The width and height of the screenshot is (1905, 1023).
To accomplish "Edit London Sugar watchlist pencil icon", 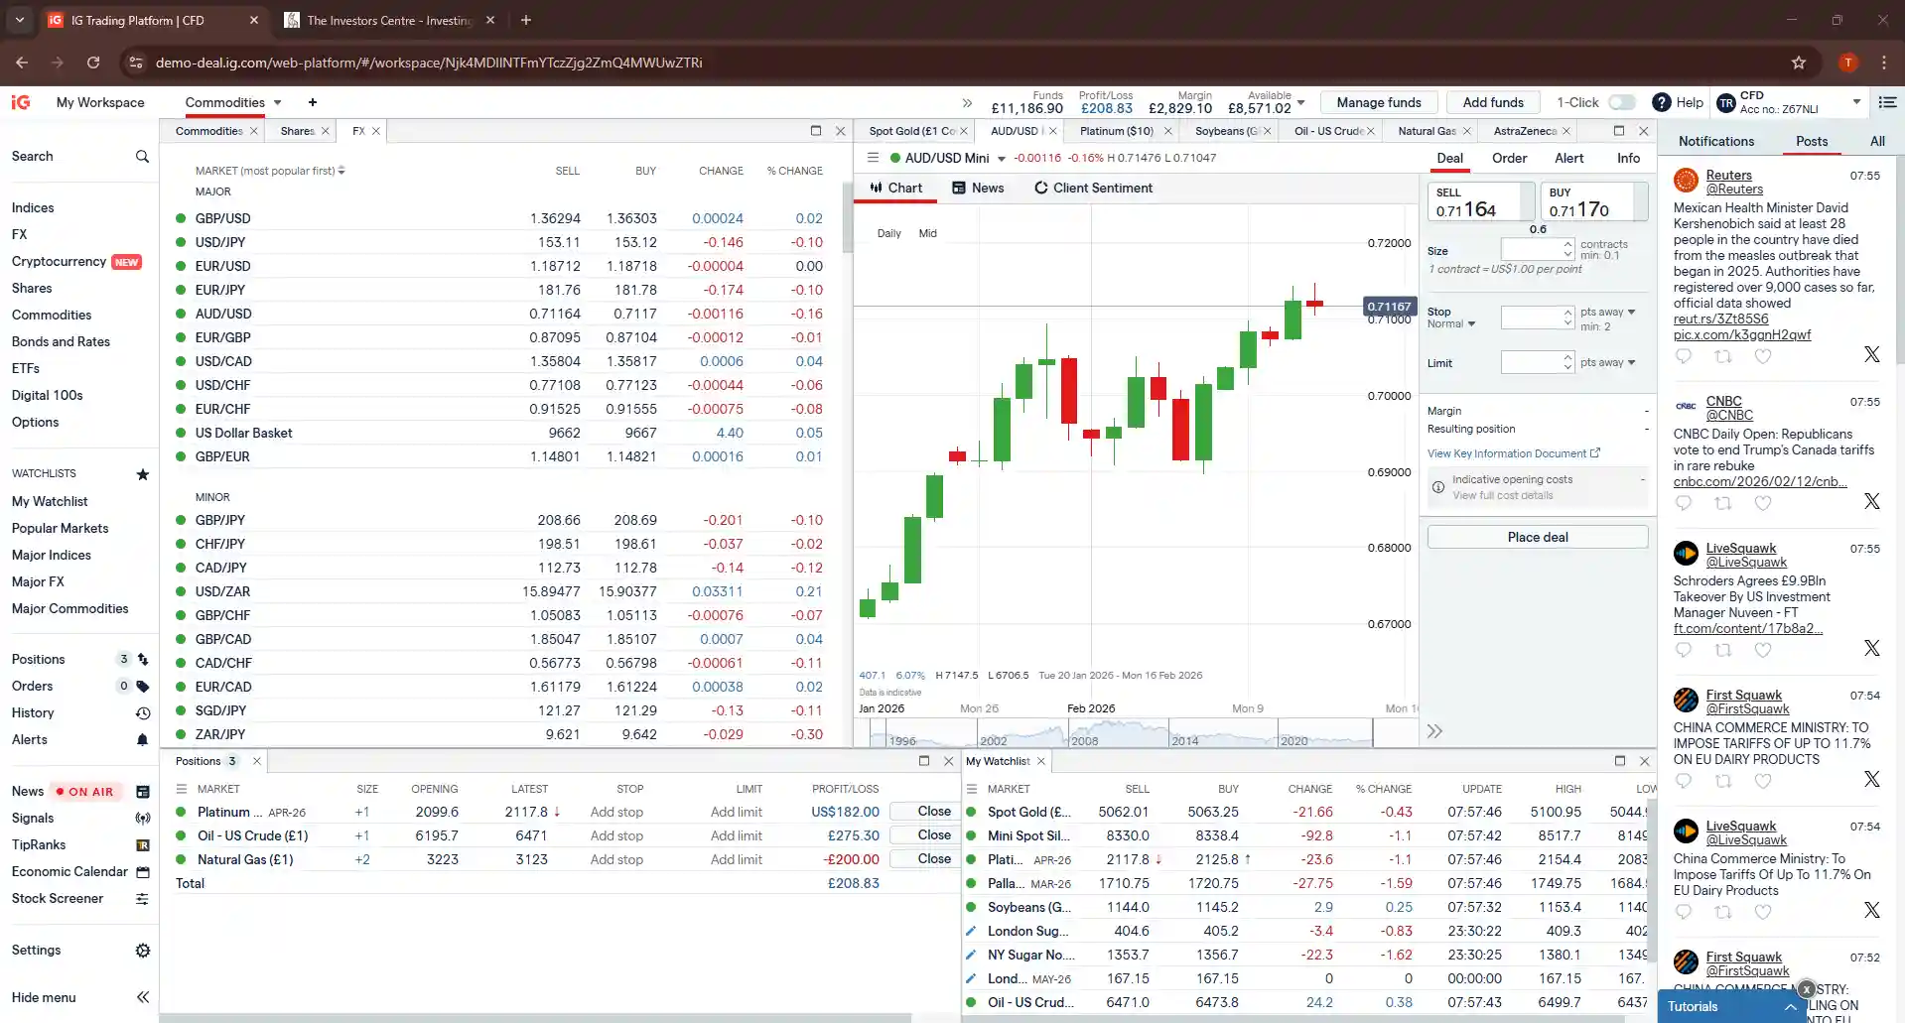I will point(971,931).
